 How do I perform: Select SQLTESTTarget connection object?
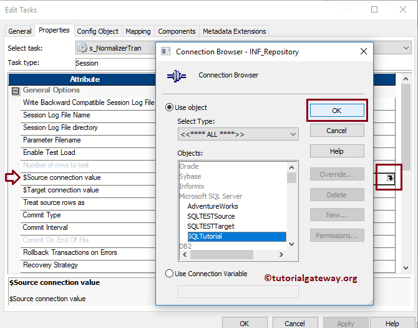pyautogui.click(x=211, y=226)
